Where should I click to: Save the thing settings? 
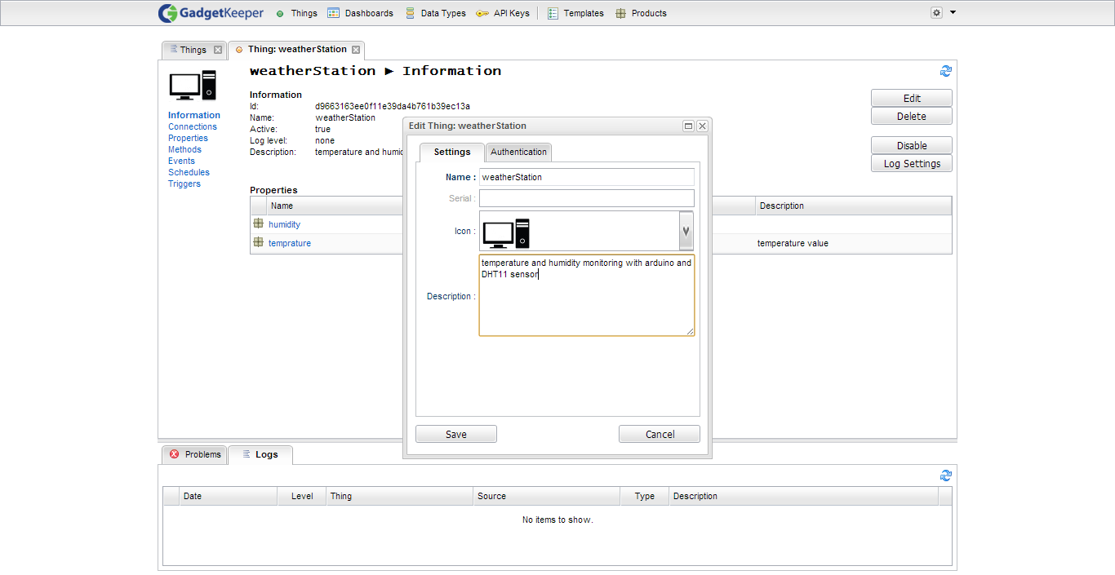coord(456,434)
